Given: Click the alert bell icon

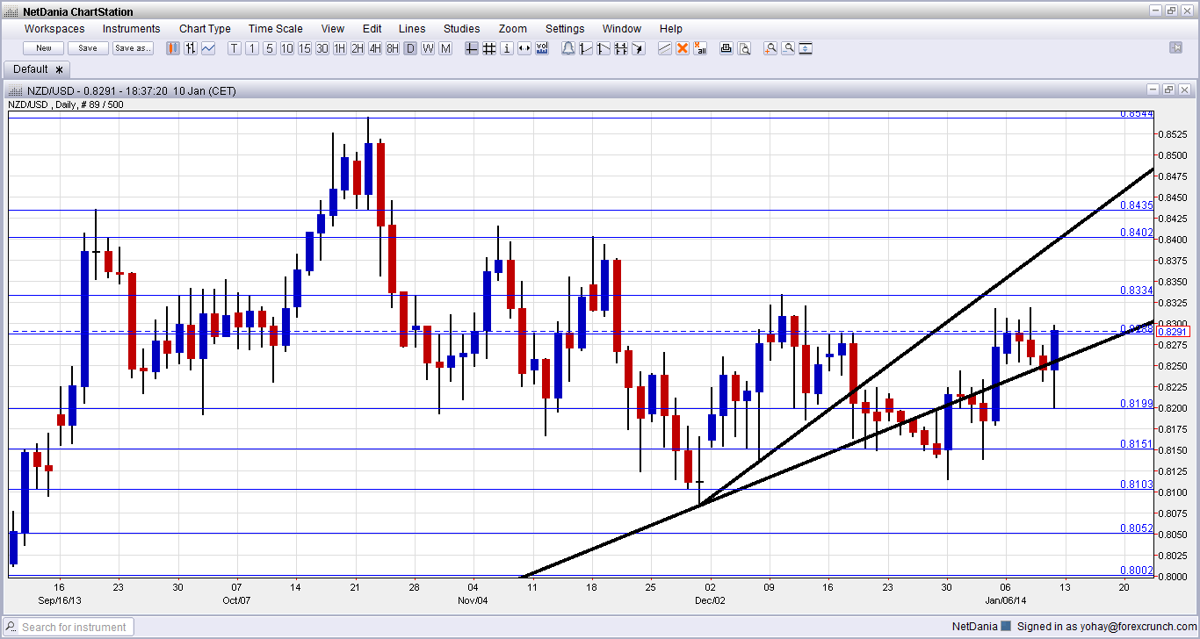Looking at the screenshot, I should (x=568, y=48).
